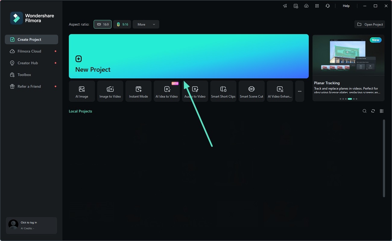Select Create Project in sidebar

click(x=31, y=39)
